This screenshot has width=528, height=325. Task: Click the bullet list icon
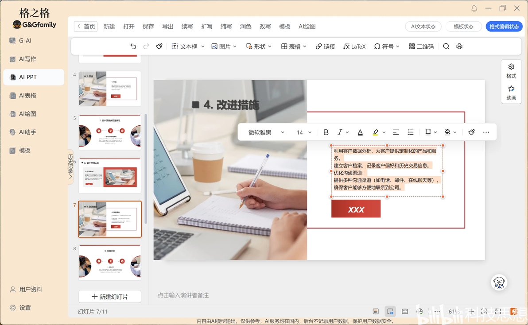coord(411,132)
